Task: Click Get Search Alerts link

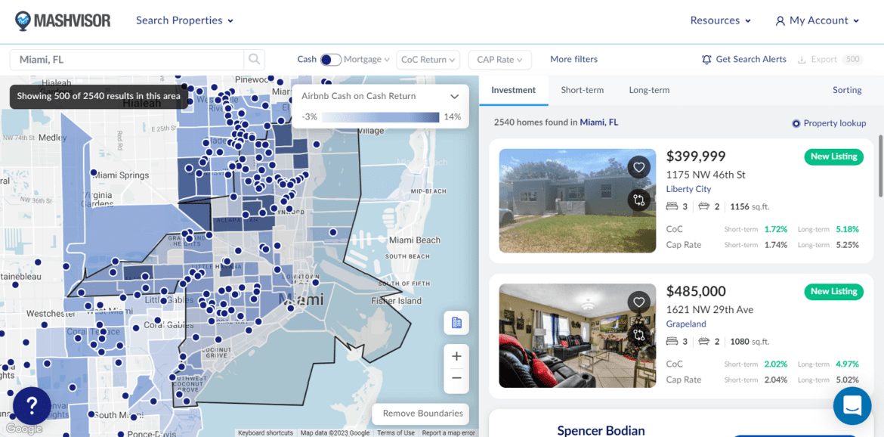Action: tap(743, 60)
